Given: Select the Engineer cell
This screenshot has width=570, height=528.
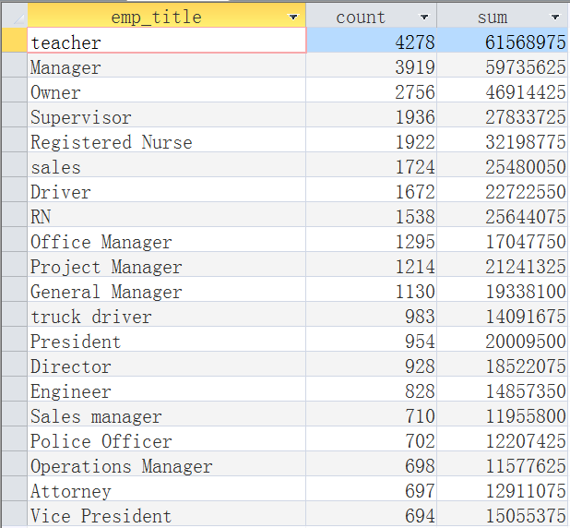Looking at the screenshot, I should tap(167, 389).
